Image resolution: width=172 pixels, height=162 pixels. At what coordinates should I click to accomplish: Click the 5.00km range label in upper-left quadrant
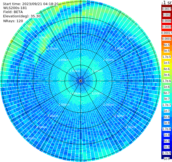pos(30,26)
